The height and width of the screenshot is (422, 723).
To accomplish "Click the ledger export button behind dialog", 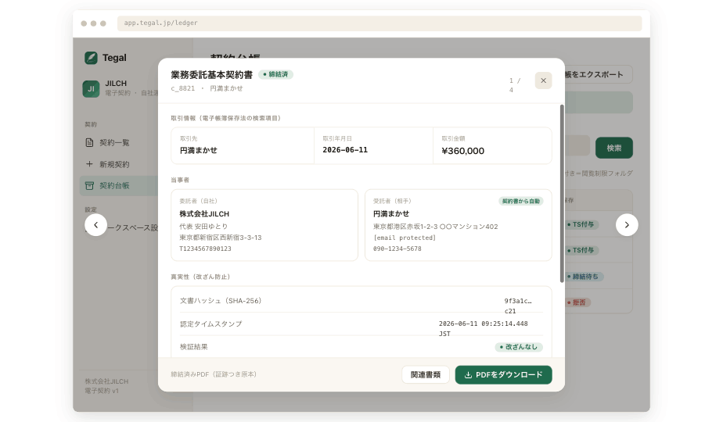I will click(598, 74).
